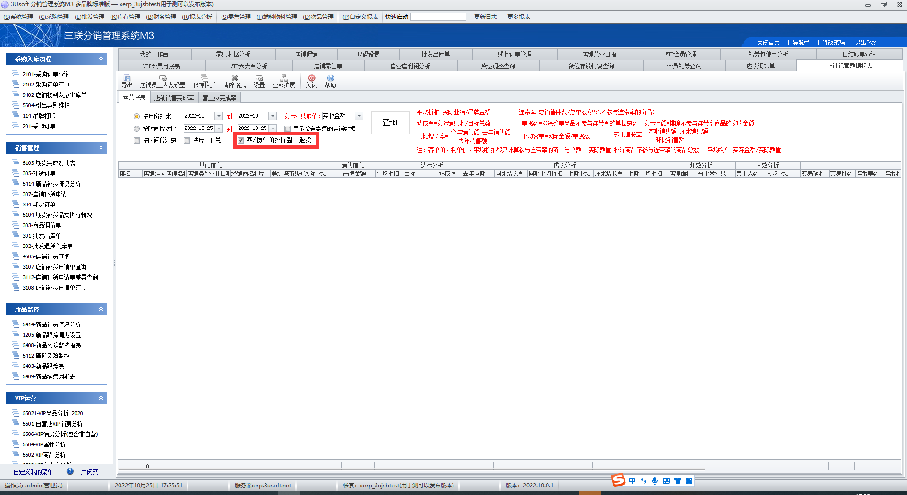Switch to 营业员完成率 tab
The image size is (907, 495).
pos(219,98)
